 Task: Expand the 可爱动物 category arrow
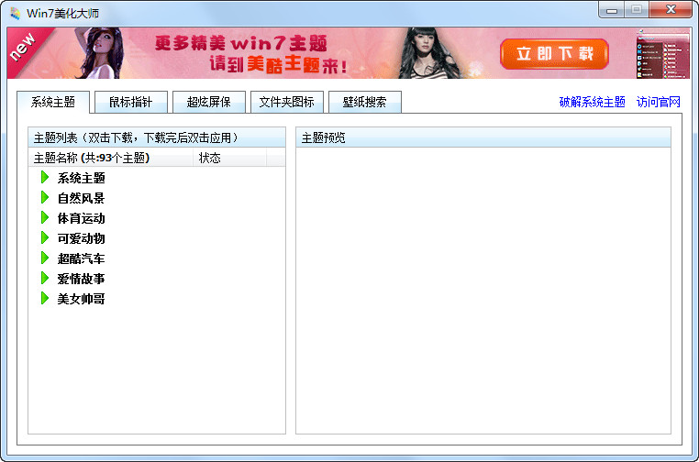[45, 238]
